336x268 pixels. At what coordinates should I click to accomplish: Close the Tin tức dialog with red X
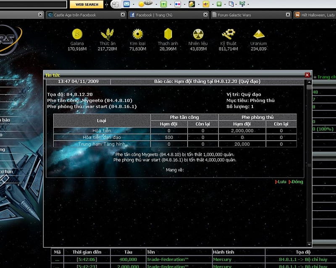click(307, 75)
